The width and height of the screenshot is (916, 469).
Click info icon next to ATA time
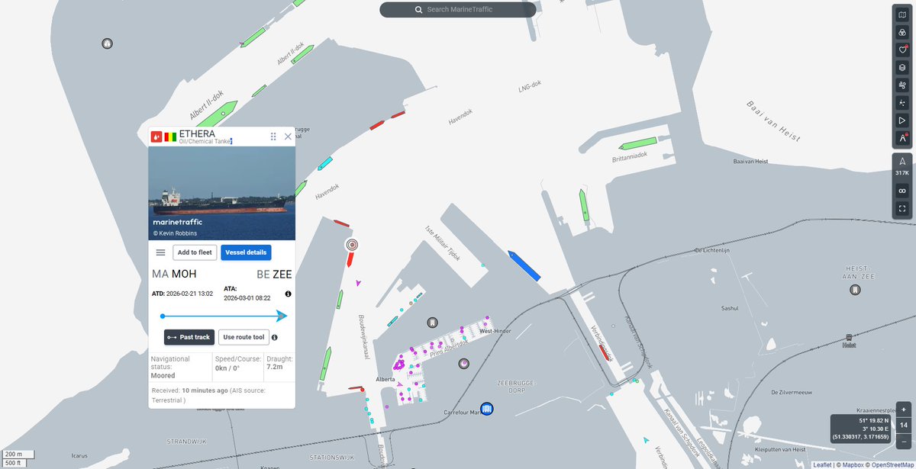(289, 294)
